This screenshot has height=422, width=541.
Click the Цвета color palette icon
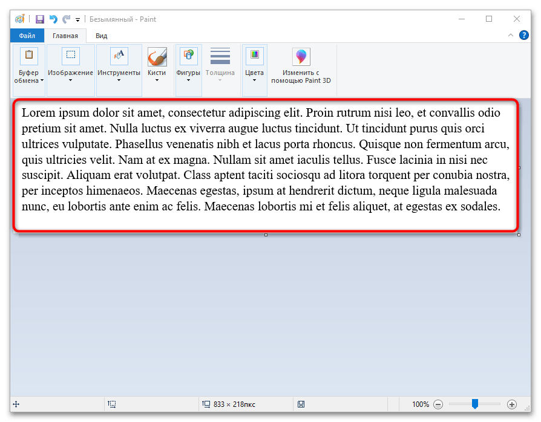click(255, 56)
